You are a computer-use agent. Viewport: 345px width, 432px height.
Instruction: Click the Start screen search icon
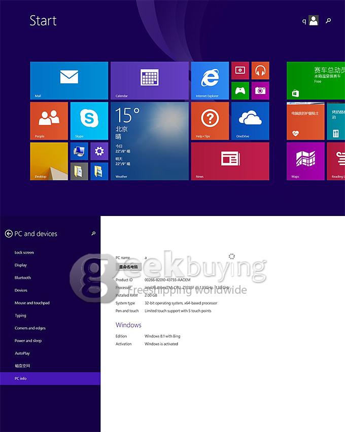[328, 21]
